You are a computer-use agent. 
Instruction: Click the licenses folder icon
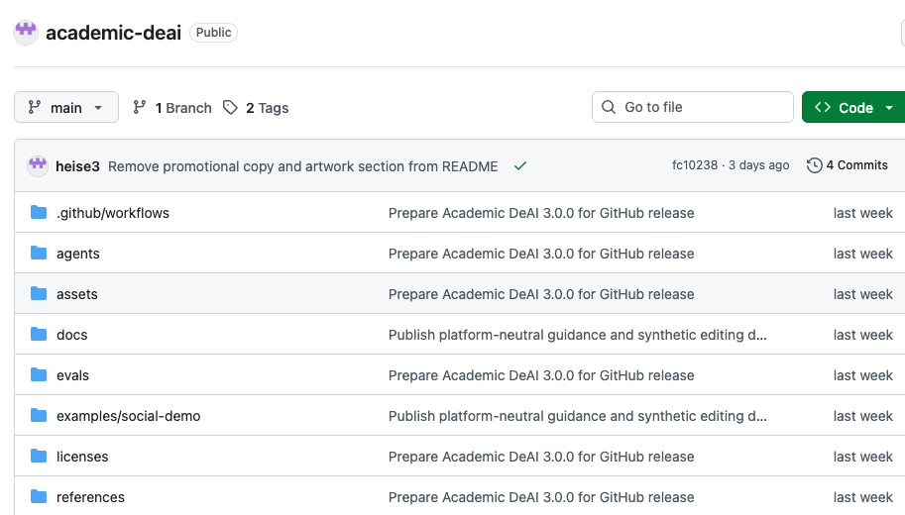point(39,457)
